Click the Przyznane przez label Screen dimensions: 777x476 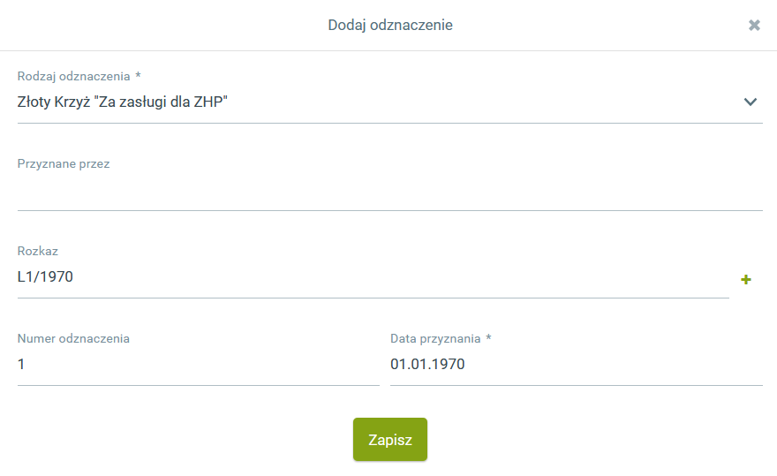64,163
